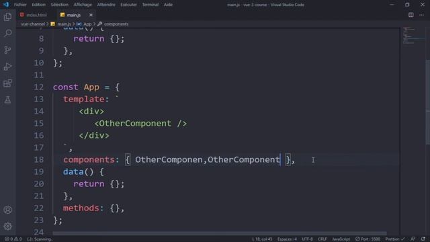
Task: Click the '<div>' tag on line 14
Action: [91, 111]
